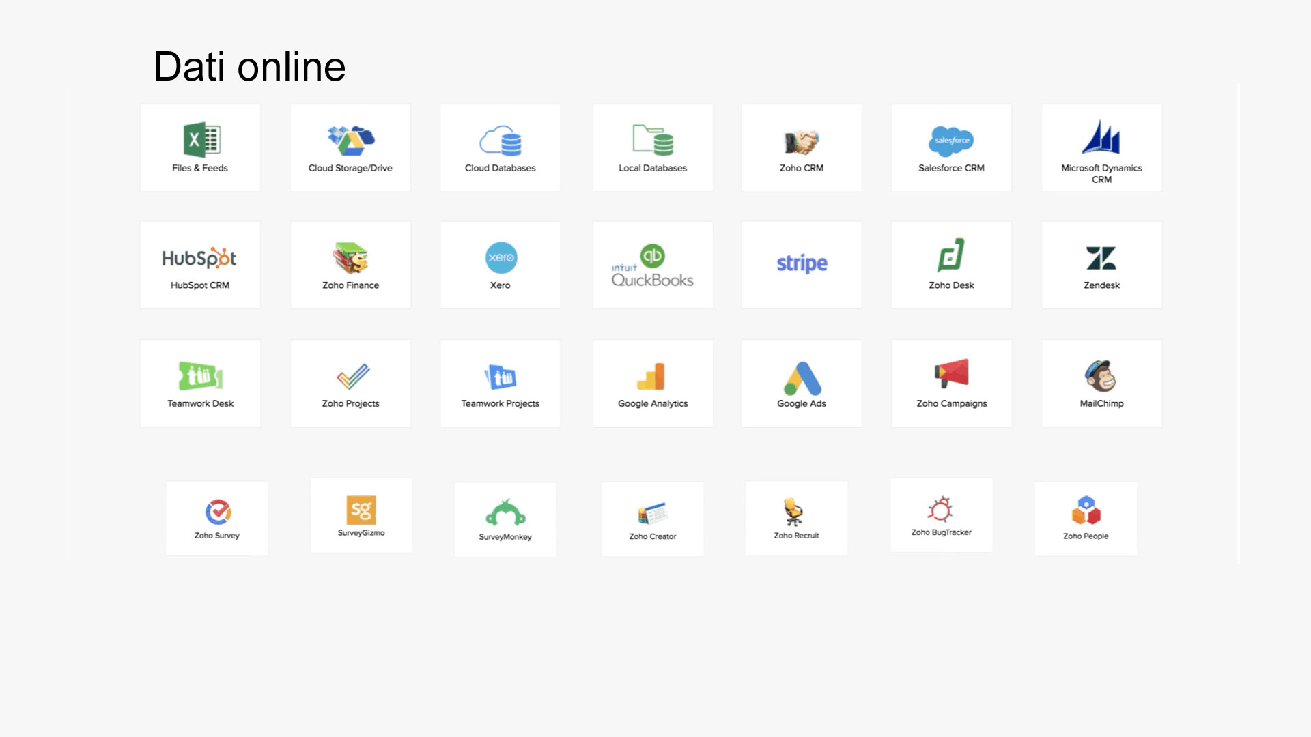1311x737 pixels.
Task: Choose the Cloud Databases connector
Action: (500, 148)
